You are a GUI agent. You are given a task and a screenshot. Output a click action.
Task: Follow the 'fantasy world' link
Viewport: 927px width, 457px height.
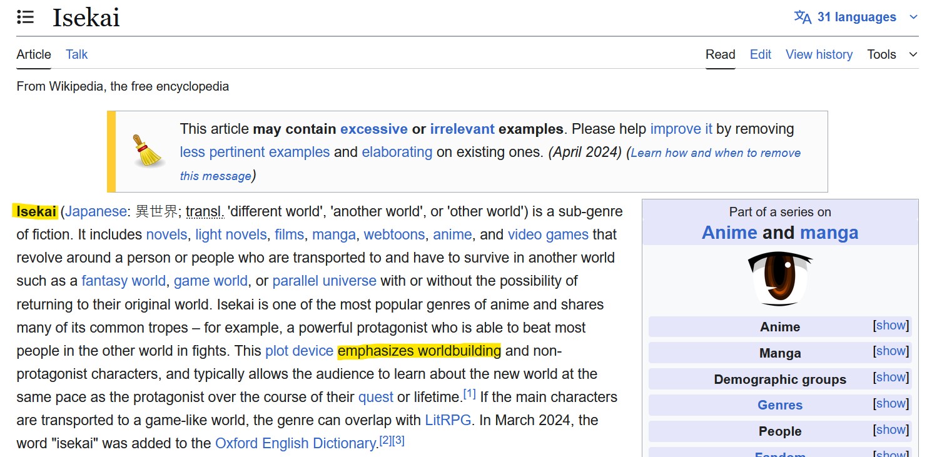click(124, 281)
